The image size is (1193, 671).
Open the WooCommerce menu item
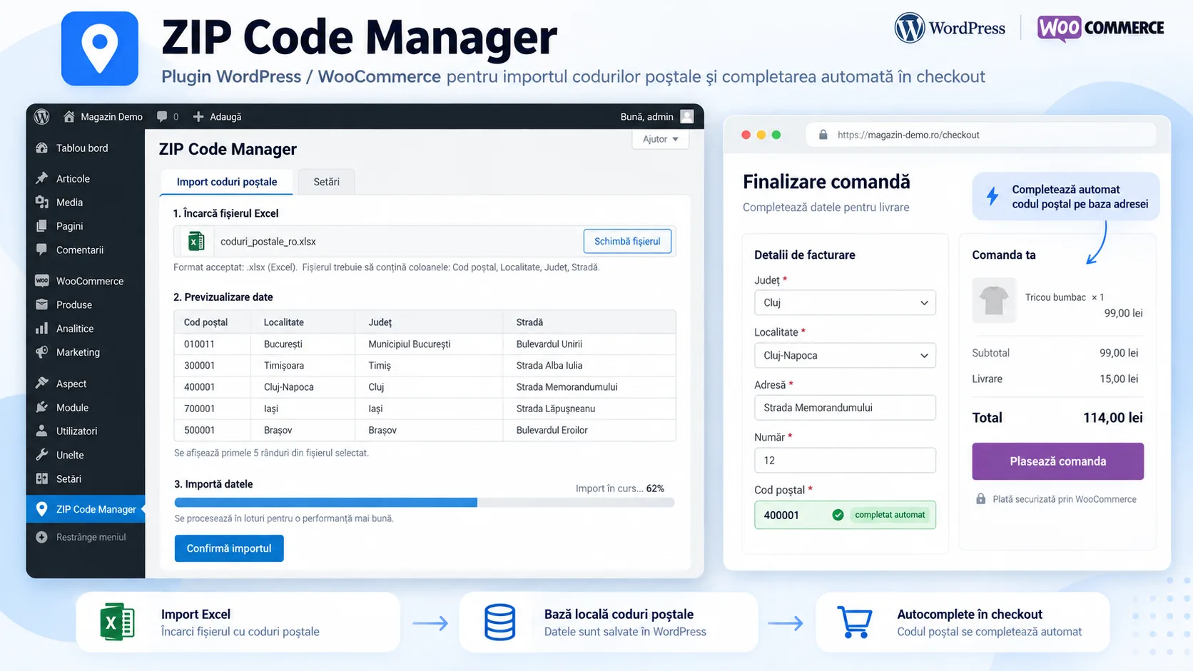(86, 281)
